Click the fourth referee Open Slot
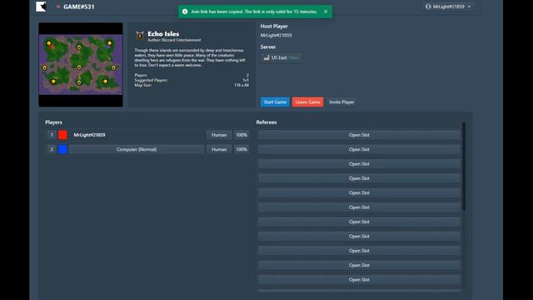Viewport: 533px width, 300px height. click(x=359, y=178)
